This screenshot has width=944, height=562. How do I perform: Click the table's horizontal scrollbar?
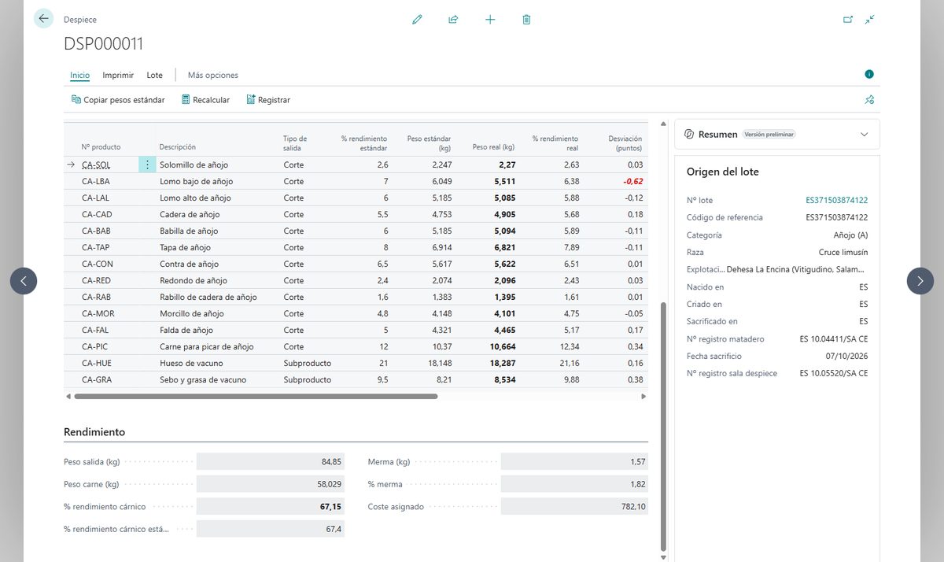[x=256, y=396]
